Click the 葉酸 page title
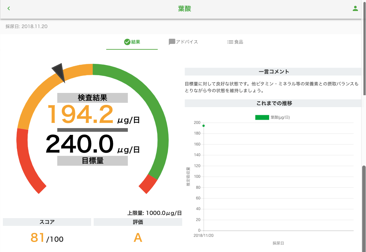Screen dimensions: 366x252 coord(184,9)
